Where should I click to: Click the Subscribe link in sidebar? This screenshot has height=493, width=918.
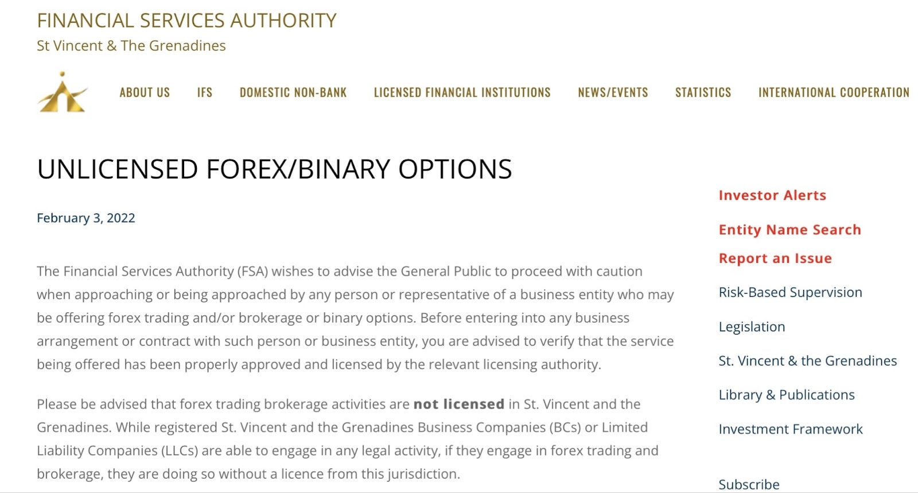(x=749, y=484)
